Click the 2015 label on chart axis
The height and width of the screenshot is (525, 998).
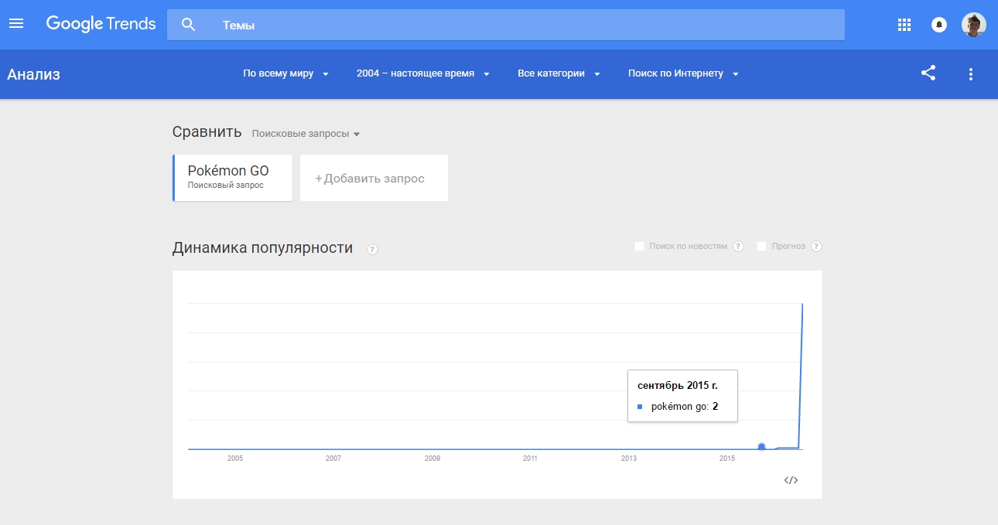(x=727, y=459)
